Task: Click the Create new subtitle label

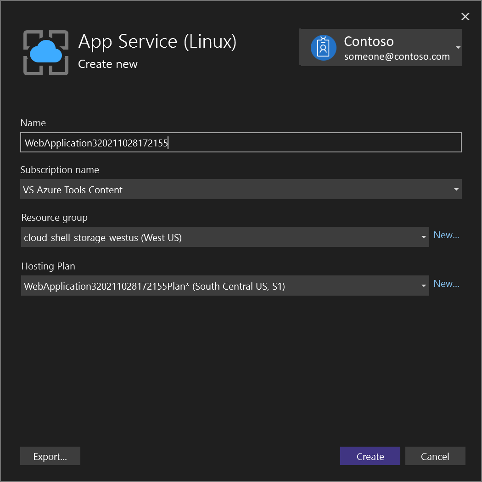Action: pos(107,64)
